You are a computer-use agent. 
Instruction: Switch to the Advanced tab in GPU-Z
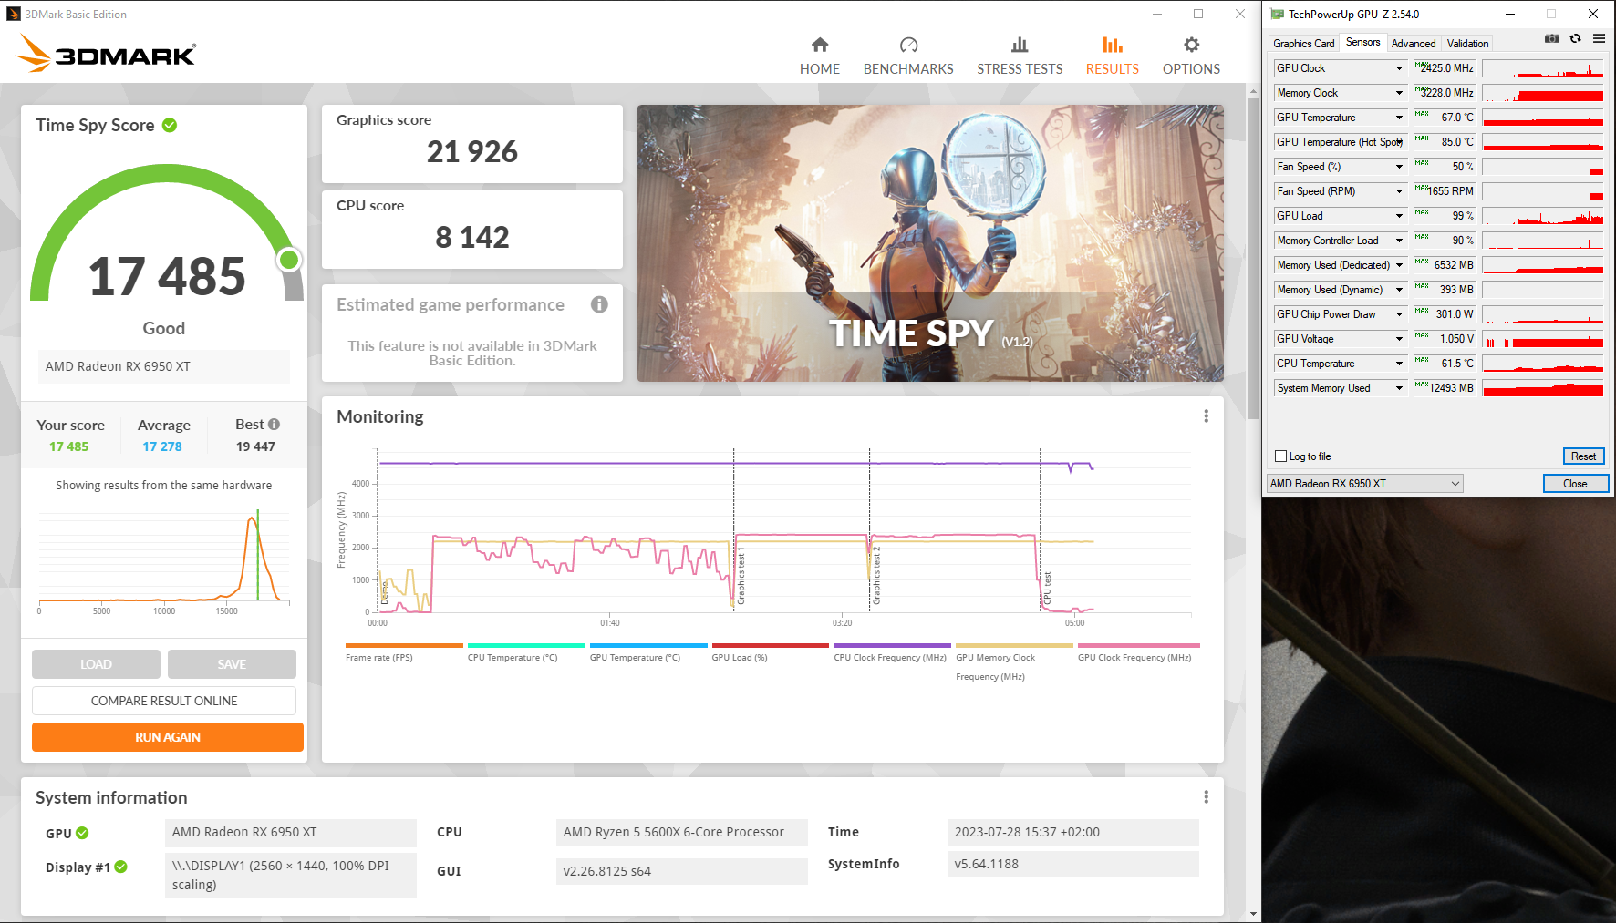coord(1414,43)
